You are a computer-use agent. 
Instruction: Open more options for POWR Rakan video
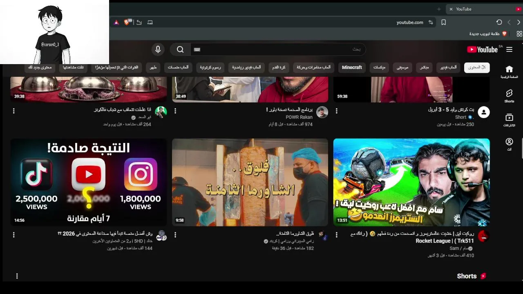coord(175,111)
